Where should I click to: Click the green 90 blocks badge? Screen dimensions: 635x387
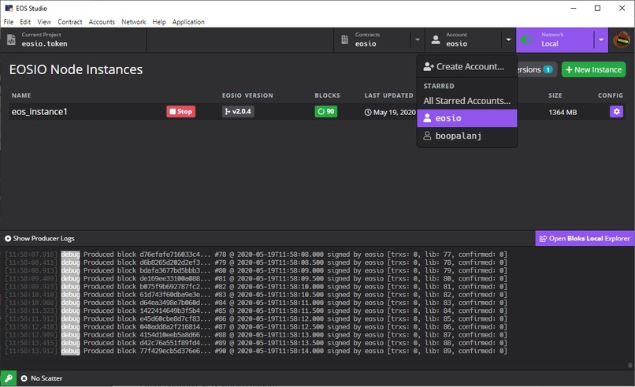(326, 111)
